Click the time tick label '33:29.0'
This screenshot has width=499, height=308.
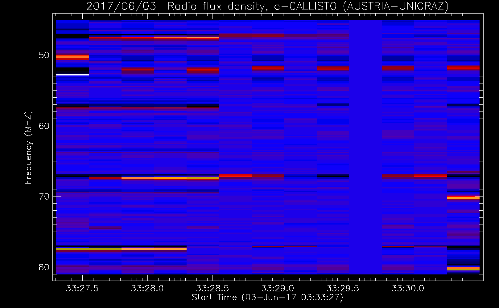coord(278,289)
